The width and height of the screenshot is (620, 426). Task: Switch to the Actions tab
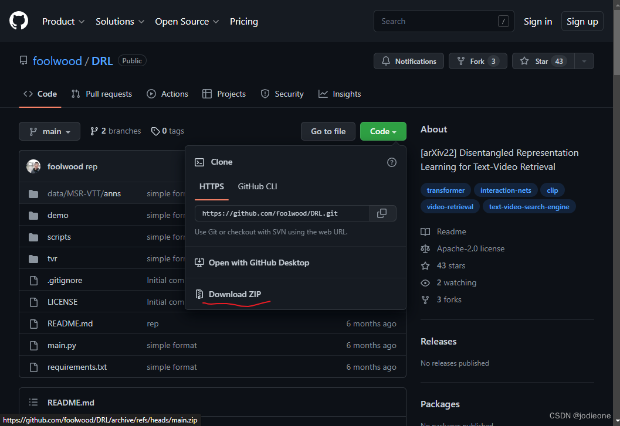tap(168, 94)
